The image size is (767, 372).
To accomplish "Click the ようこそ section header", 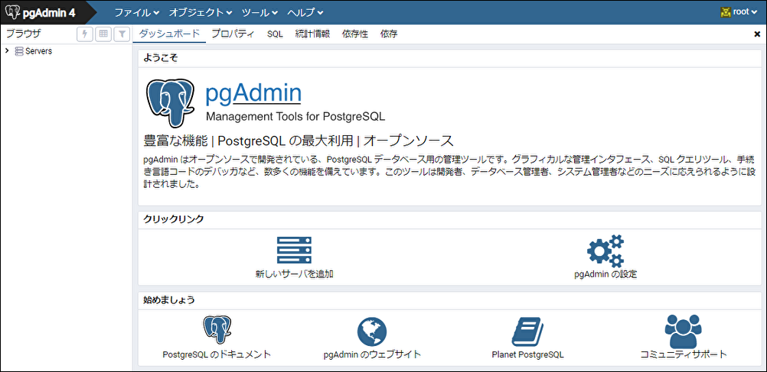I will (161, 57).
